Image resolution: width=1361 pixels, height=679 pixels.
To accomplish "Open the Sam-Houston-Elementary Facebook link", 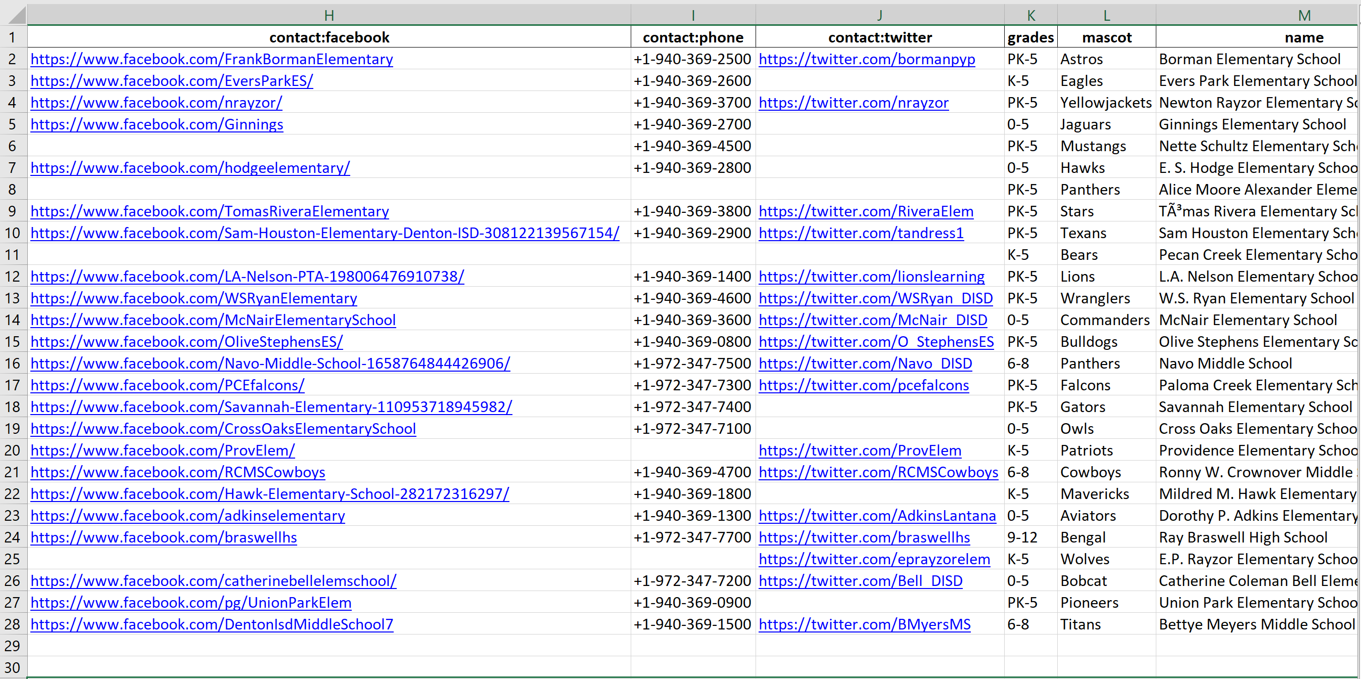I will coord(325,233).
